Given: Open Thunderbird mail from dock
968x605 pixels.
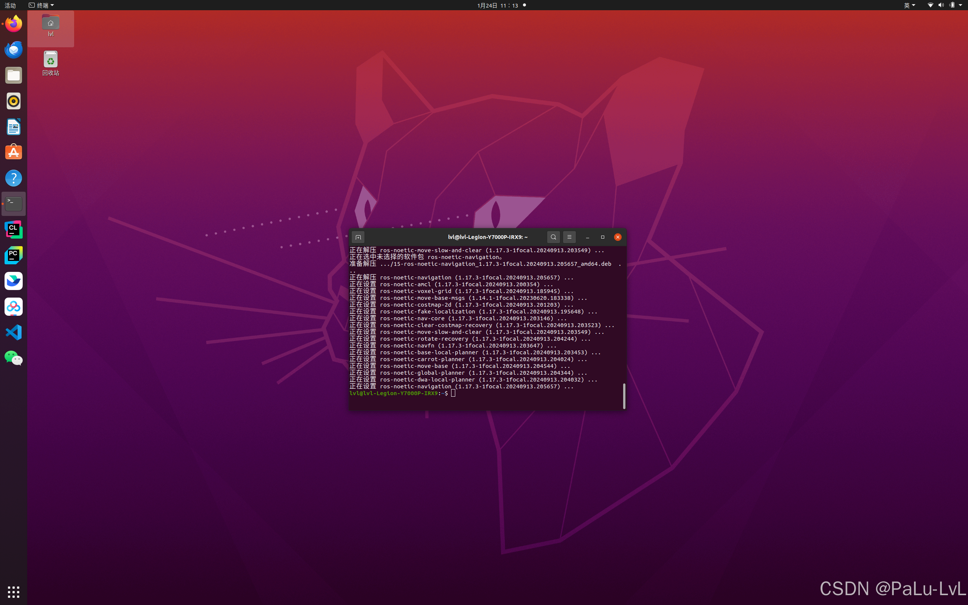Looking at the screenshot, I should 14,50.
